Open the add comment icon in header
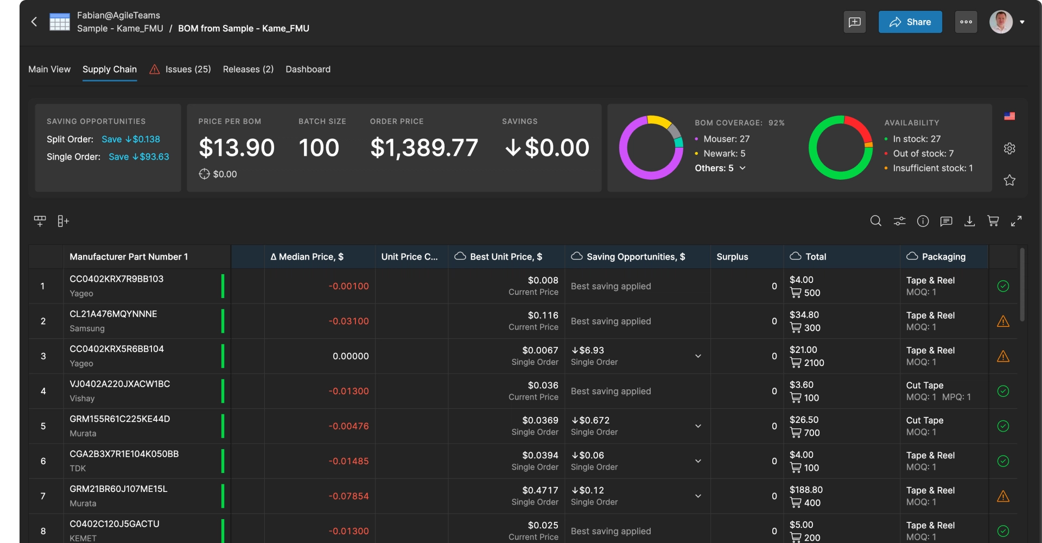Viewport: 1042px width, 543px height. (855, 22)
